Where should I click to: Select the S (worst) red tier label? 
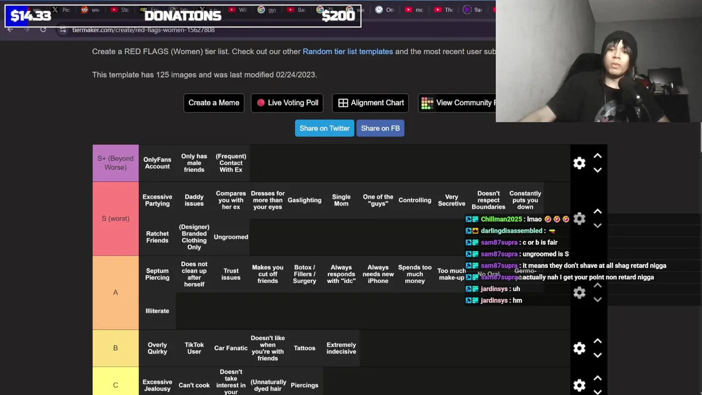(x=115, y=218)
